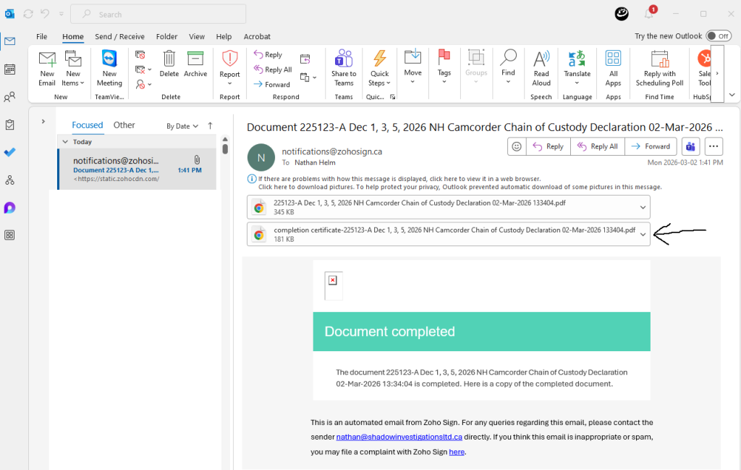Switch to the Other inbox tab

[124, 125]
